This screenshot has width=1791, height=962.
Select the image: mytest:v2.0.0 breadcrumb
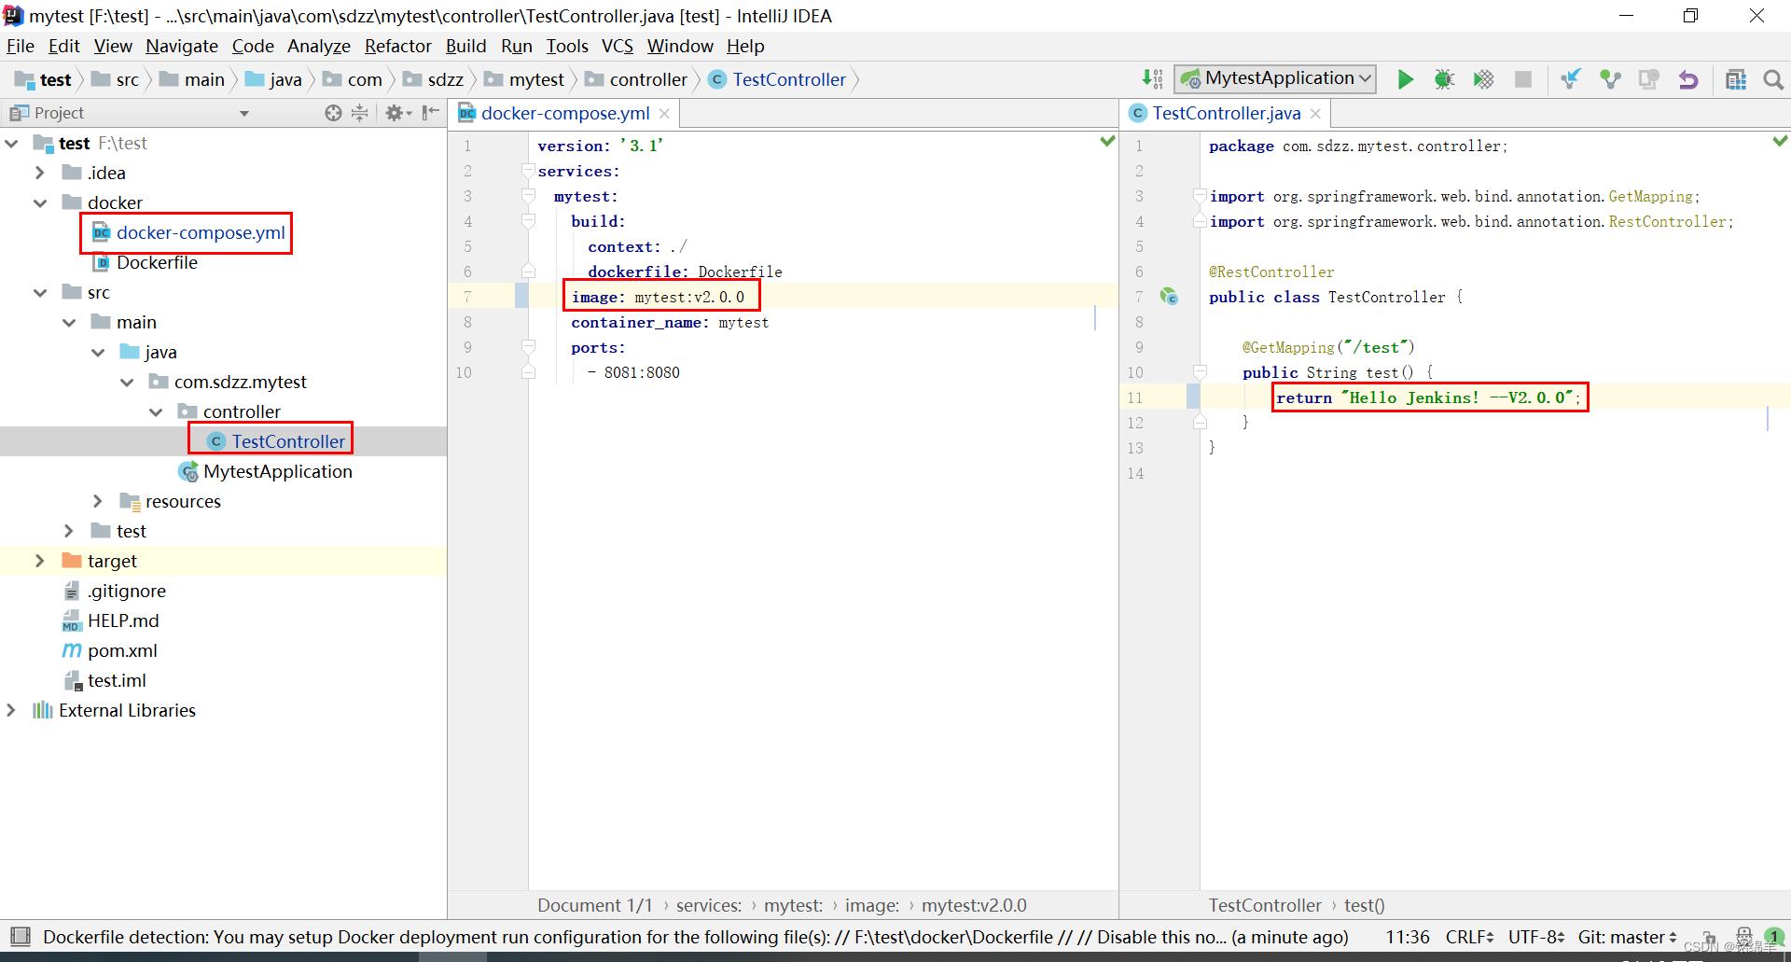pyautogui.click(x=872, y=905)
